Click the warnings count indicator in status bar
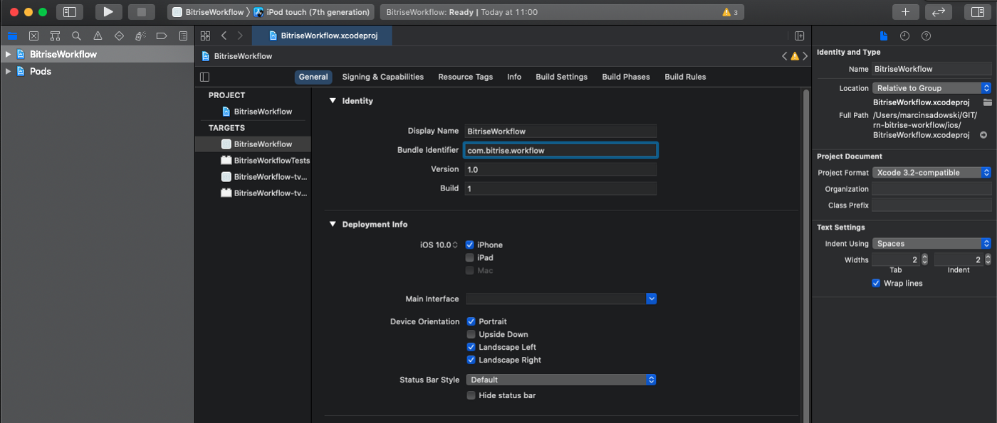This screenshot has height=423, width=997. [730, 12]
